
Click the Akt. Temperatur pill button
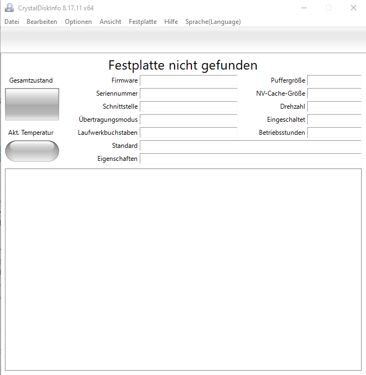pyautogui.click(x=32, y=151)
